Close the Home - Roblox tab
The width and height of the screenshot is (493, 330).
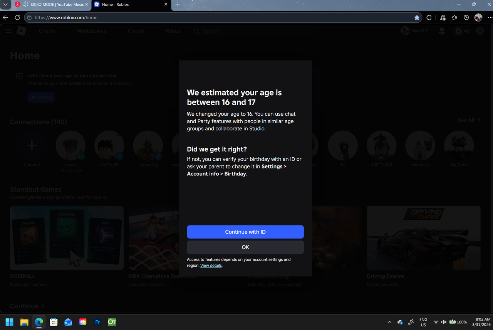click(166, 5)
